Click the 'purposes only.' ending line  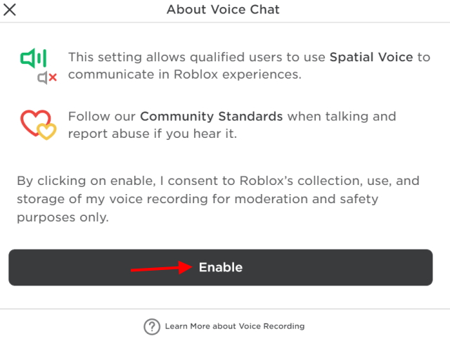click(63, 218)
